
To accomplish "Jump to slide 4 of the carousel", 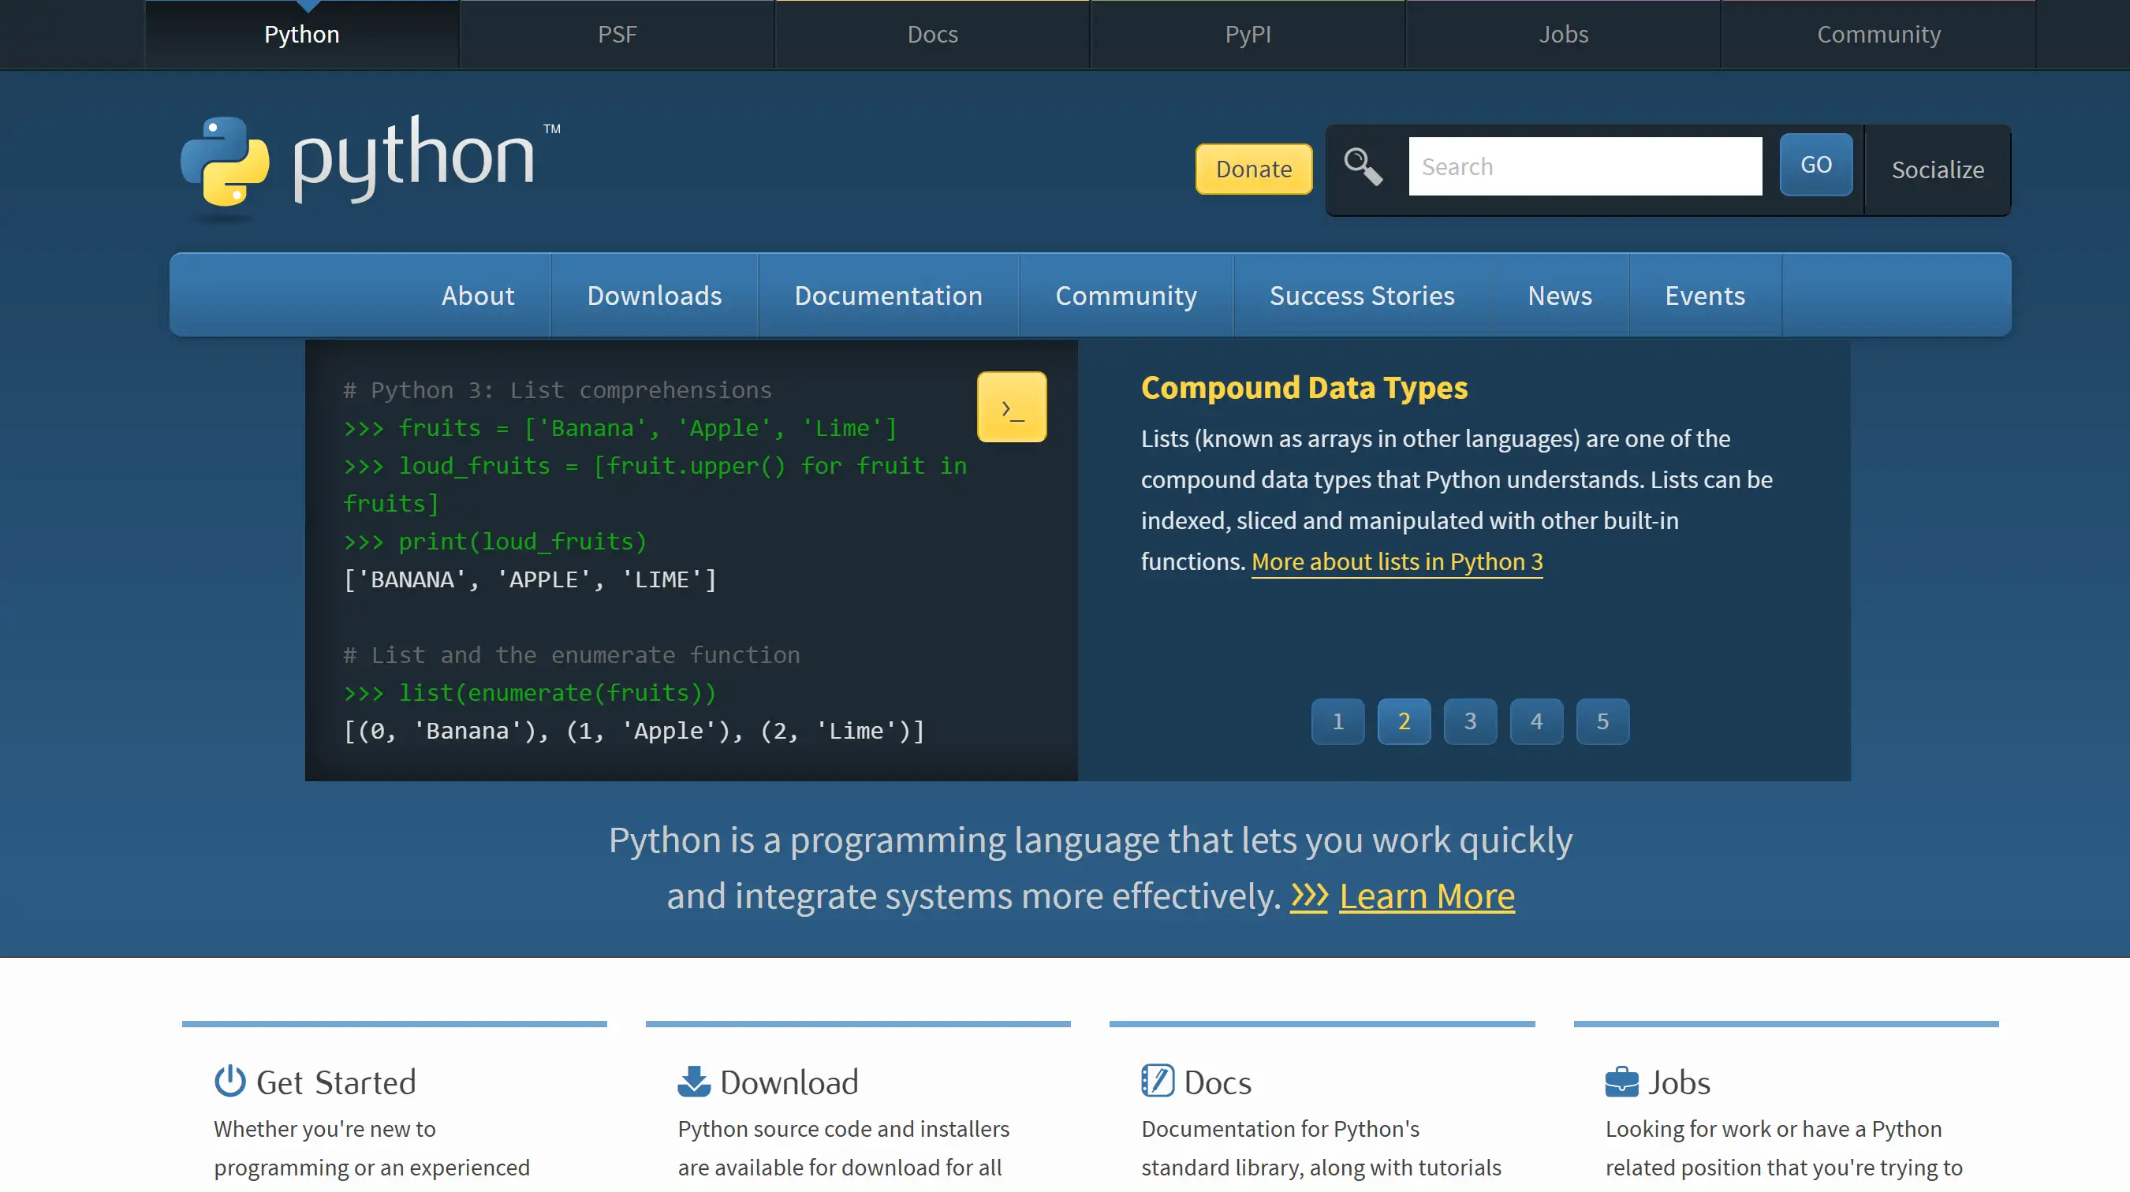I will [1536, 721].
